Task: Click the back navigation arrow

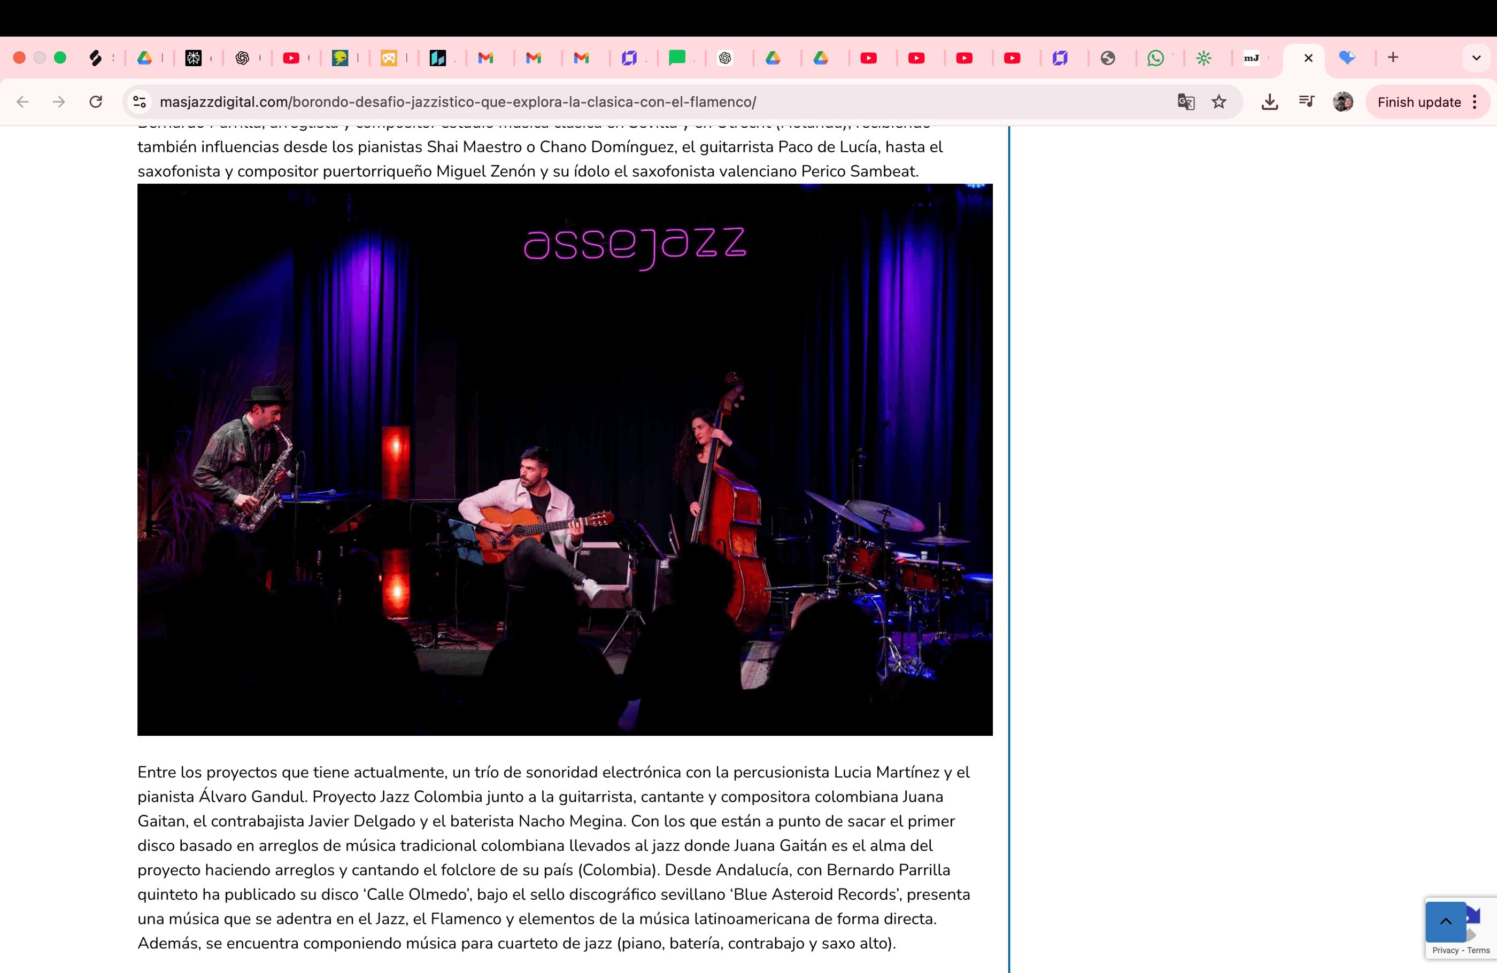Action: (24, 102)
